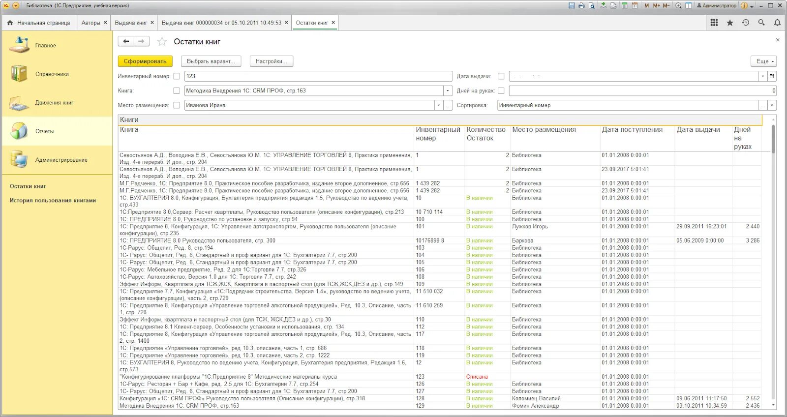The image size is (787, 417).
Task: Click the Настройки... button
Action: point(272,61)
